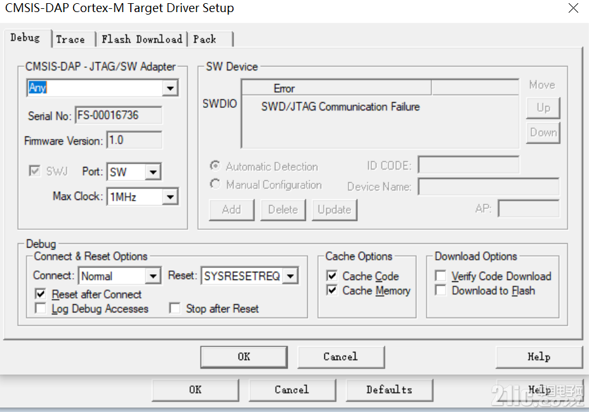
Task: Uncheck Cache Memory option
Action: click(332, 290)
